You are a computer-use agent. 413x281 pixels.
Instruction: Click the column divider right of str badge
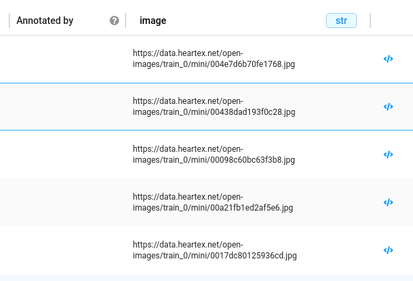pyautogui.click(x=370, y=21)
